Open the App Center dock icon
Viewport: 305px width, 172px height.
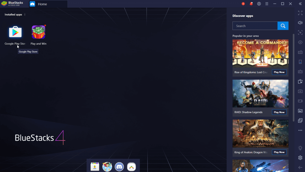tap(95, 167)
